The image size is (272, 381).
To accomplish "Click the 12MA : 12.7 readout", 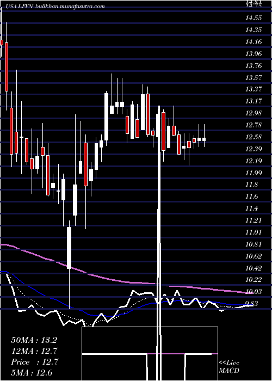I will click(34, 351).
